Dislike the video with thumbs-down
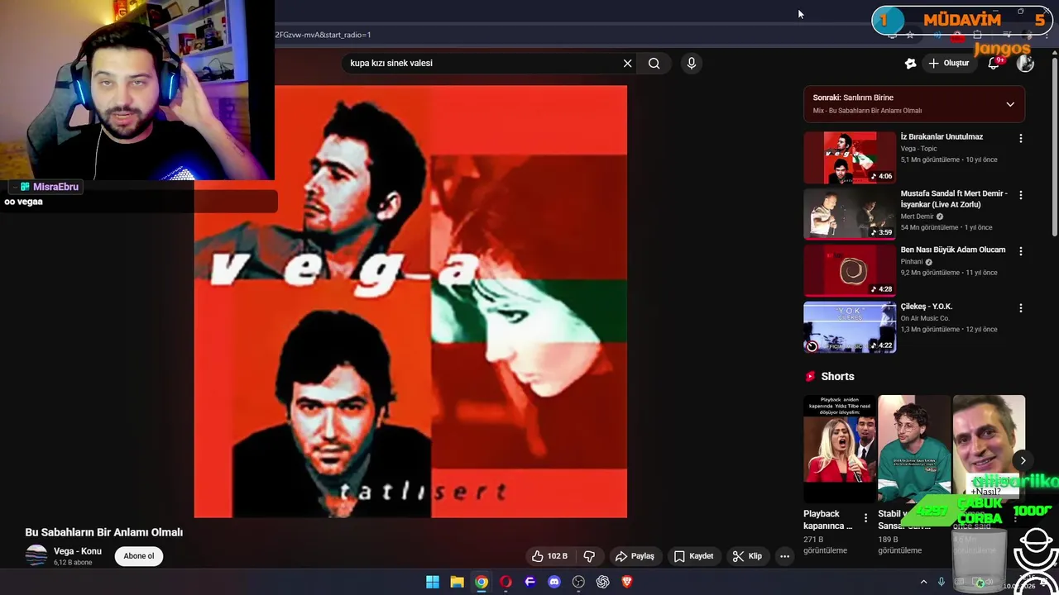1059x595 pixels. pyautogui.click(x=589, y=556)
